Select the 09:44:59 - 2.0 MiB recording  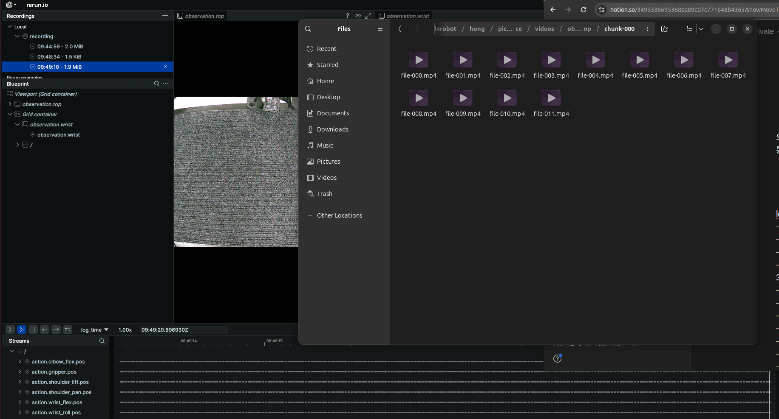click(x=60, y=46)
